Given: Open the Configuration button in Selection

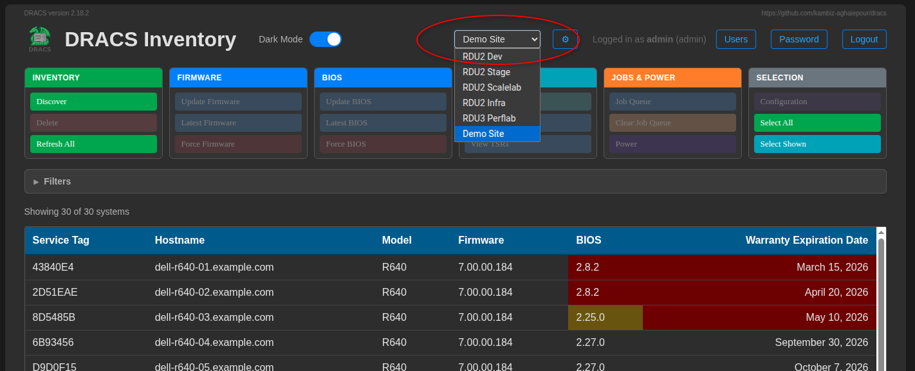Looking at the screenshot, I should 817,102.
